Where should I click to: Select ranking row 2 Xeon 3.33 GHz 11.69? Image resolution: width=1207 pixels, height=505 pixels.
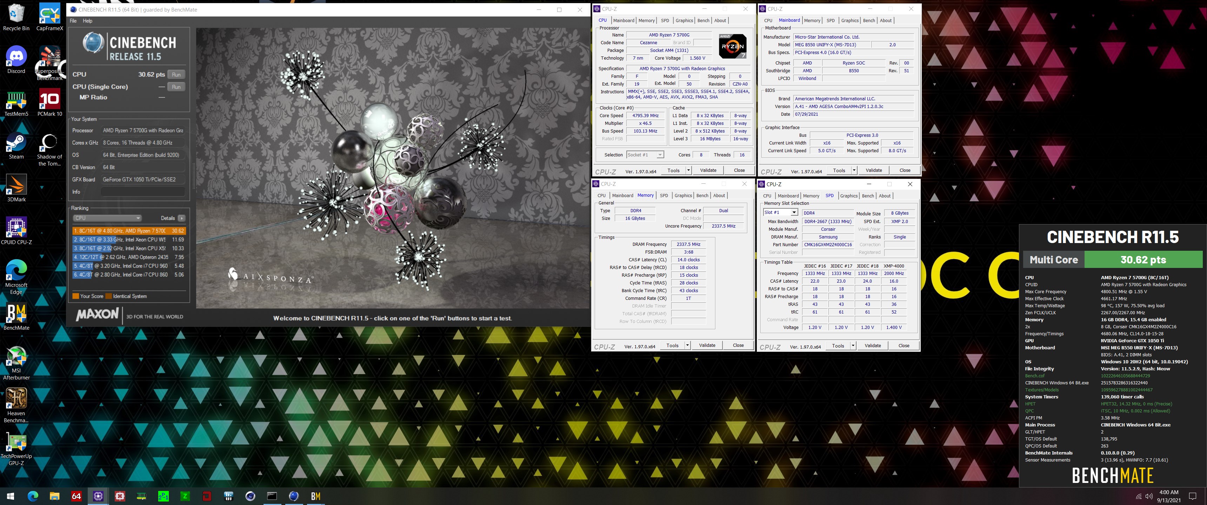(x=129, y=240)
